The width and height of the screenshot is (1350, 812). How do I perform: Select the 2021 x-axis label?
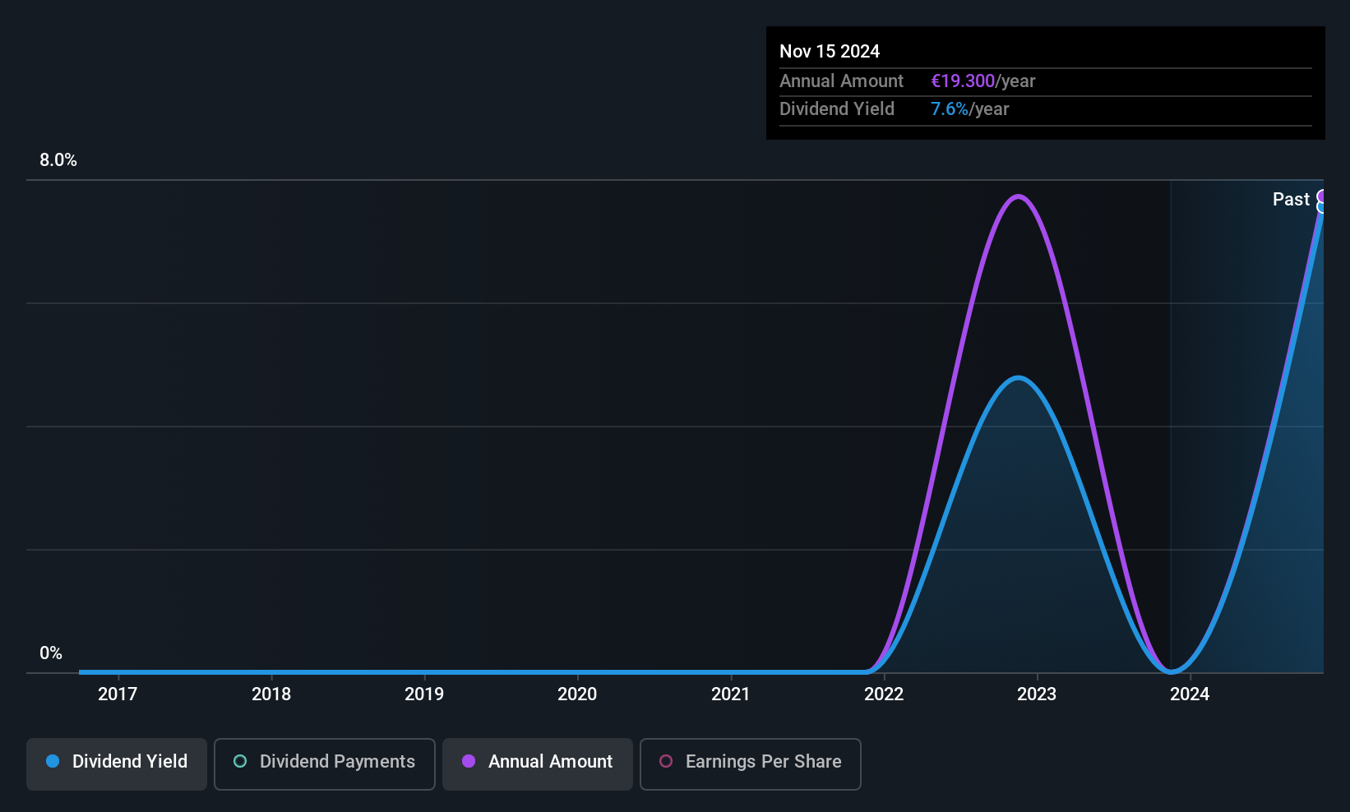pyautogui.click(x=731, y=694)
